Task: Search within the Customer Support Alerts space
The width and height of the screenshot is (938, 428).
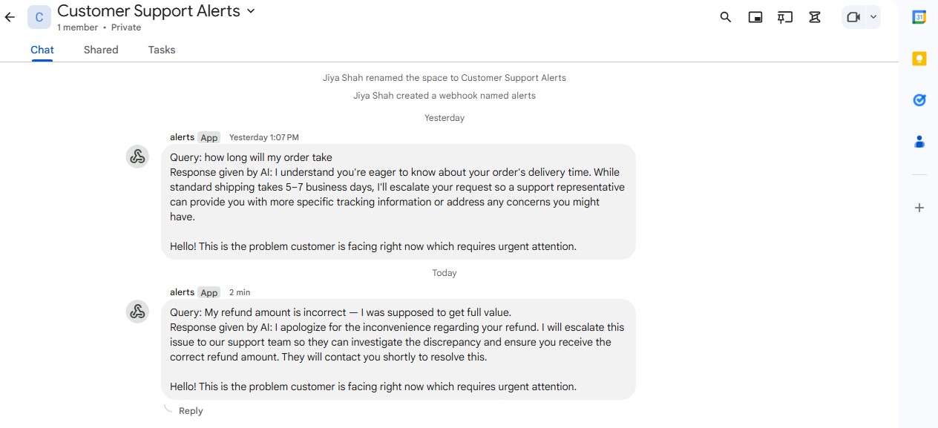Action: [726, 17]
